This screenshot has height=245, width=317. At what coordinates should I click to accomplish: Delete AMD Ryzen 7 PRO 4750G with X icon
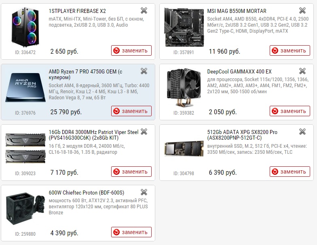click(144, 71)
